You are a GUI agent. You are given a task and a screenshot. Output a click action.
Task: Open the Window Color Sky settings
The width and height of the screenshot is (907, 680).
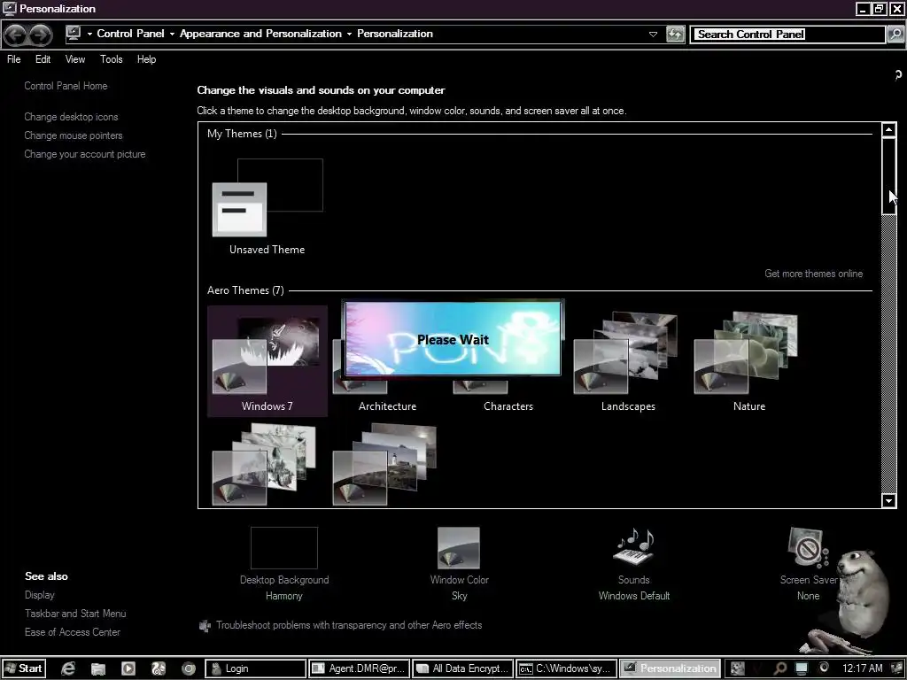460,564
